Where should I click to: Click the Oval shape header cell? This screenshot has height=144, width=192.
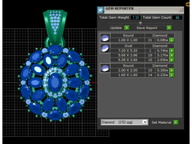coord(128,46)
